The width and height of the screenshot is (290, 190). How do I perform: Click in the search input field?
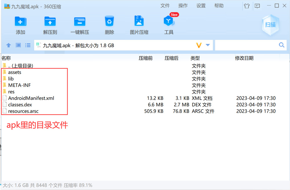tap(246, 45)
